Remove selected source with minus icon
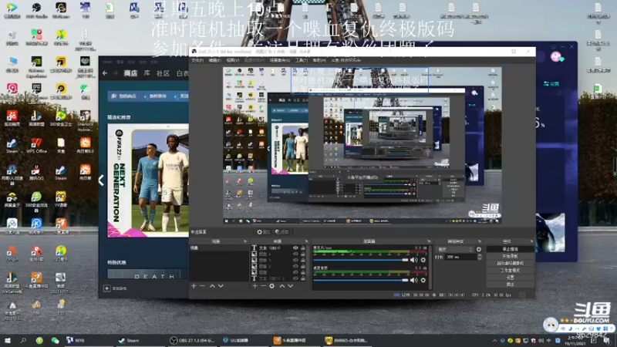This screenshot has width=617, height=347. click(263, 286)
